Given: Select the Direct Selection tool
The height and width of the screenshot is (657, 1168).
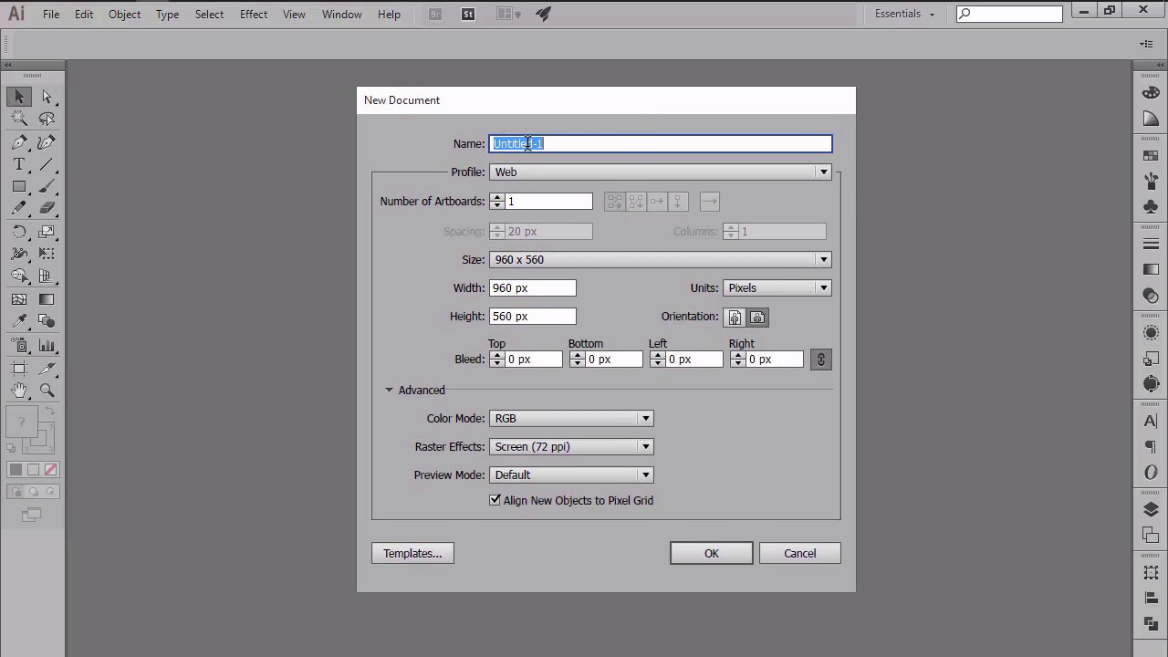Looking at the screenshot, I should click(47, 97).
